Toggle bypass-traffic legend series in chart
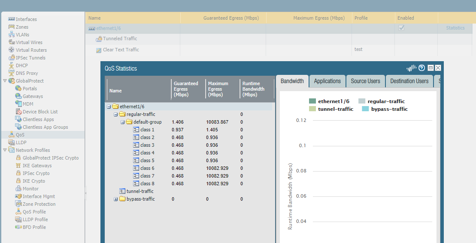Screen dimensions: 476x243 [365, 109]
